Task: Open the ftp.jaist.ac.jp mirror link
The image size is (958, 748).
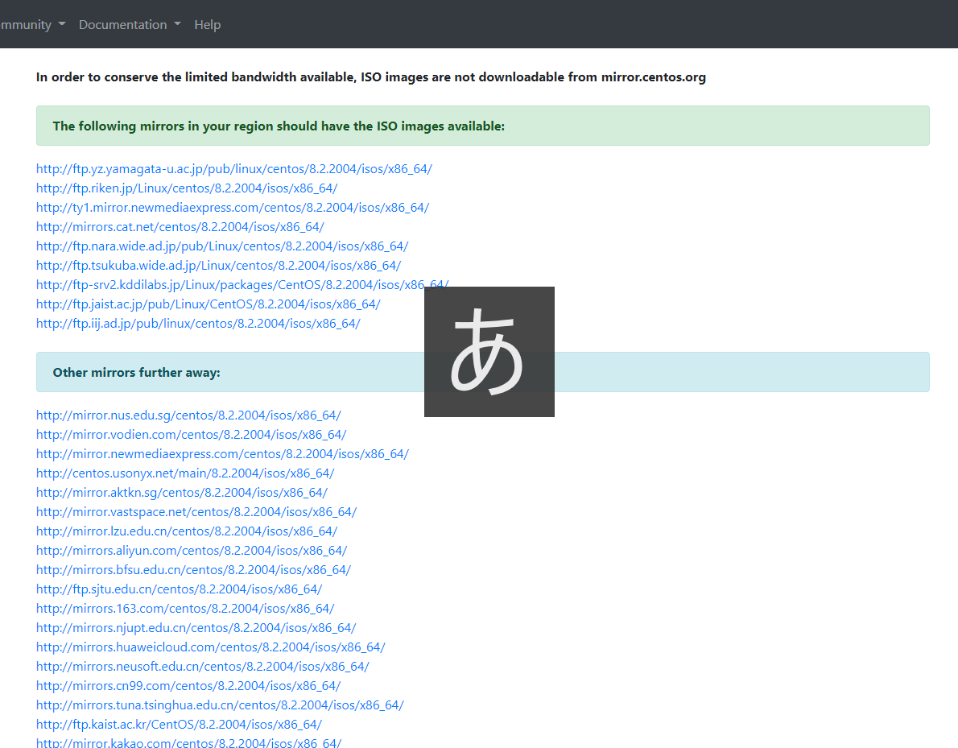Action: [x=208, y=304]
